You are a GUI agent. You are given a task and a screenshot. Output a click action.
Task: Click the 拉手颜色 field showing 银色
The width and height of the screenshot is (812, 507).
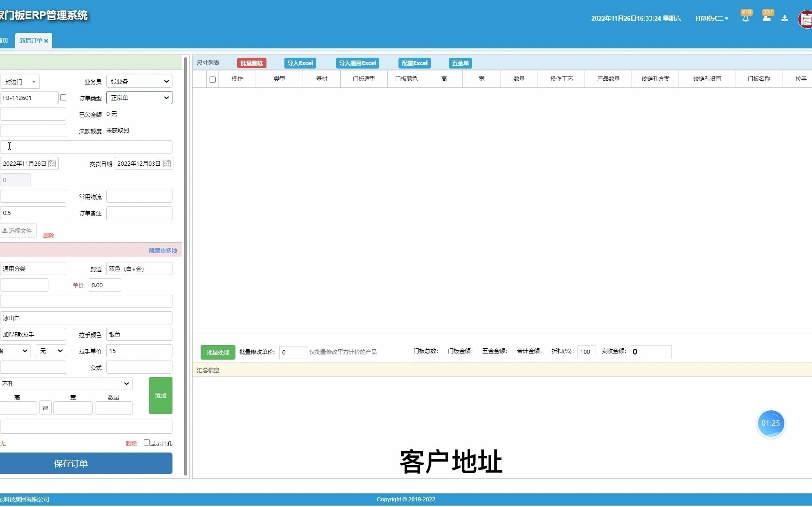pyautogui.click(x=139, y=334)
